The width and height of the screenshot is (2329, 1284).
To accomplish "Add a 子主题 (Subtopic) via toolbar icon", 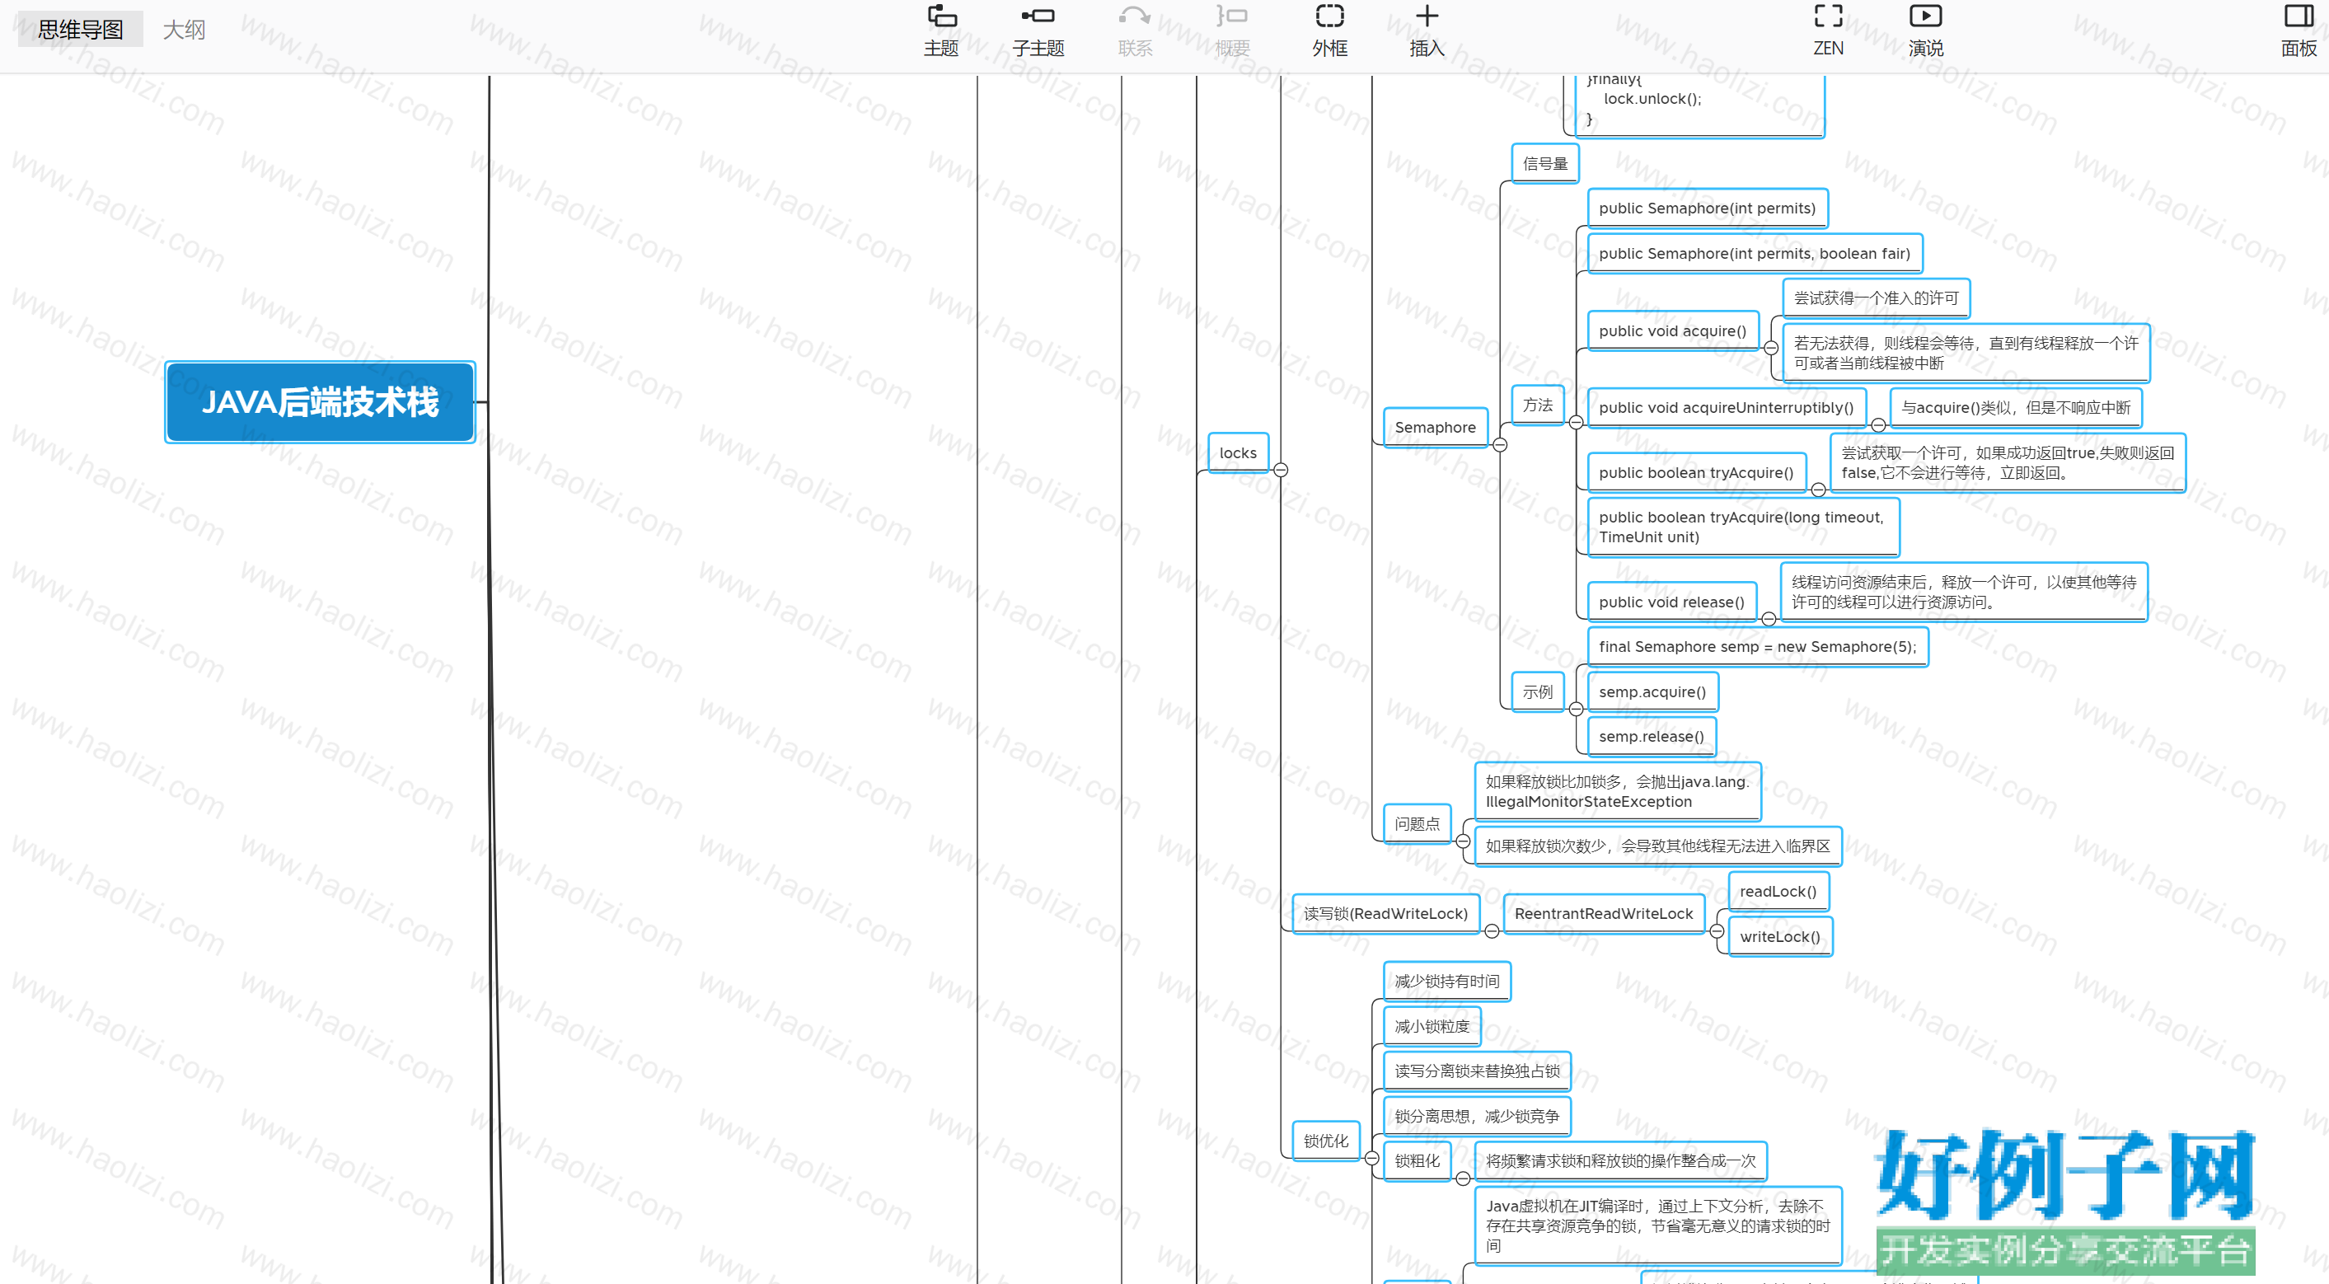I will 1038,16.
